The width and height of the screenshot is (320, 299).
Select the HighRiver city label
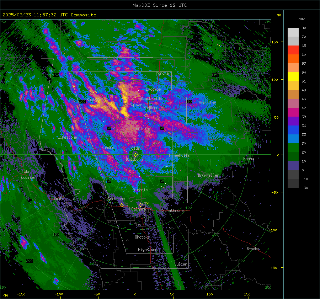[147, 250]
